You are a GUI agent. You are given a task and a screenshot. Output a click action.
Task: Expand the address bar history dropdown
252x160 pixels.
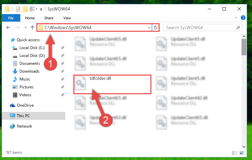pyautogui.click(x=149, y=27)
